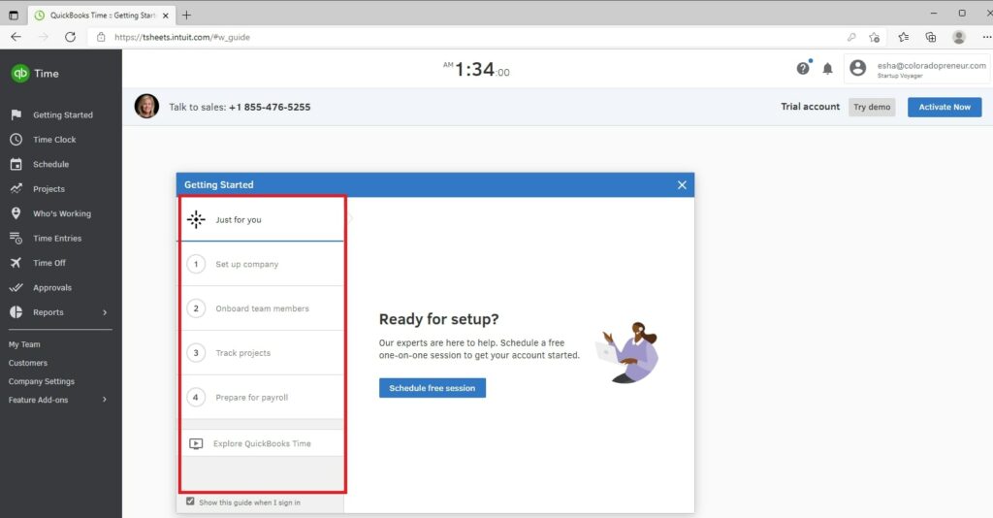Image resolution: width=993 pixels, height=518 pixels.
Task: Click the Getting Started flag icon
Action: (x=16, y=114)
